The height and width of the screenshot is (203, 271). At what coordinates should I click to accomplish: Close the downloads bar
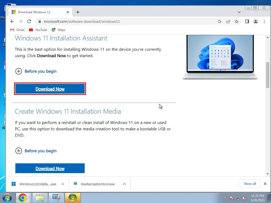[x=265, y=184]
